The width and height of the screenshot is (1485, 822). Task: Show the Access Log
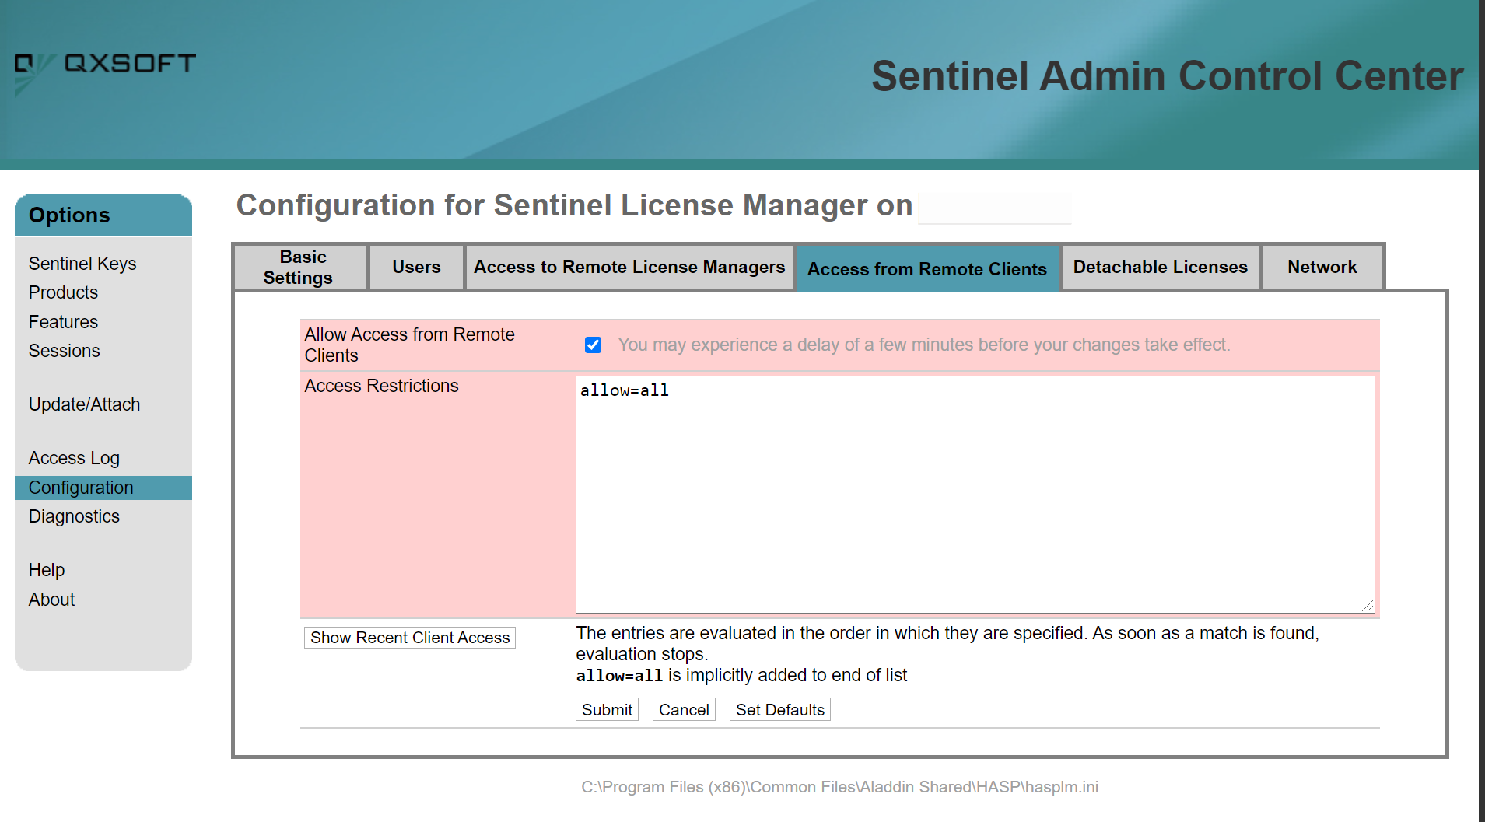pyautogui.click(x=74, y=458)
